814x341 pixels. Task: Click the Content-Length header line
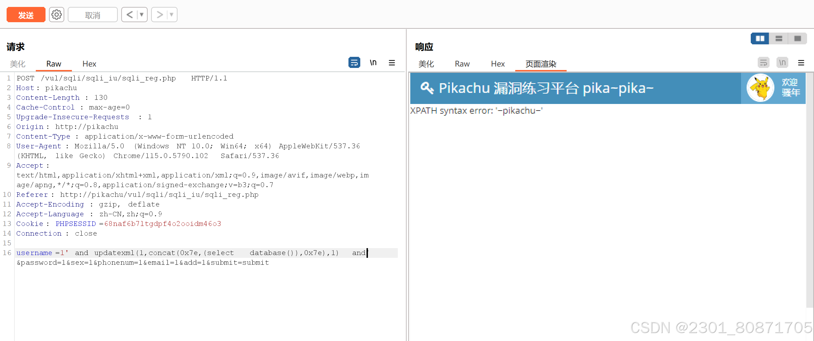tap(62, 98)
